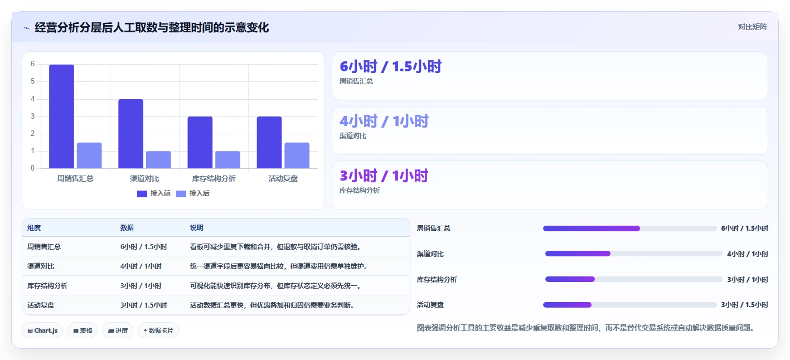The height and width of the screenshot is (360, 790).
Task: Click the 渠道对比 接入后 bar in chart
Action: pyautogui.click(x=158, y=160)
